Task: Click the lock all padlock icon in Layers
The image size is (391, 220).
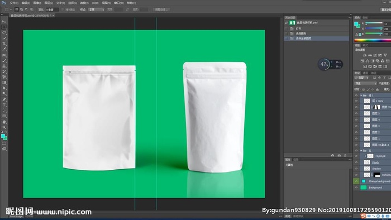Action: [377, 89]
